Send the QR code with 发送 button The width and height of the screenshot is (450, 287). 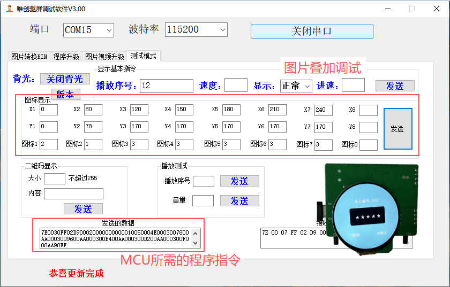point(82,208)
